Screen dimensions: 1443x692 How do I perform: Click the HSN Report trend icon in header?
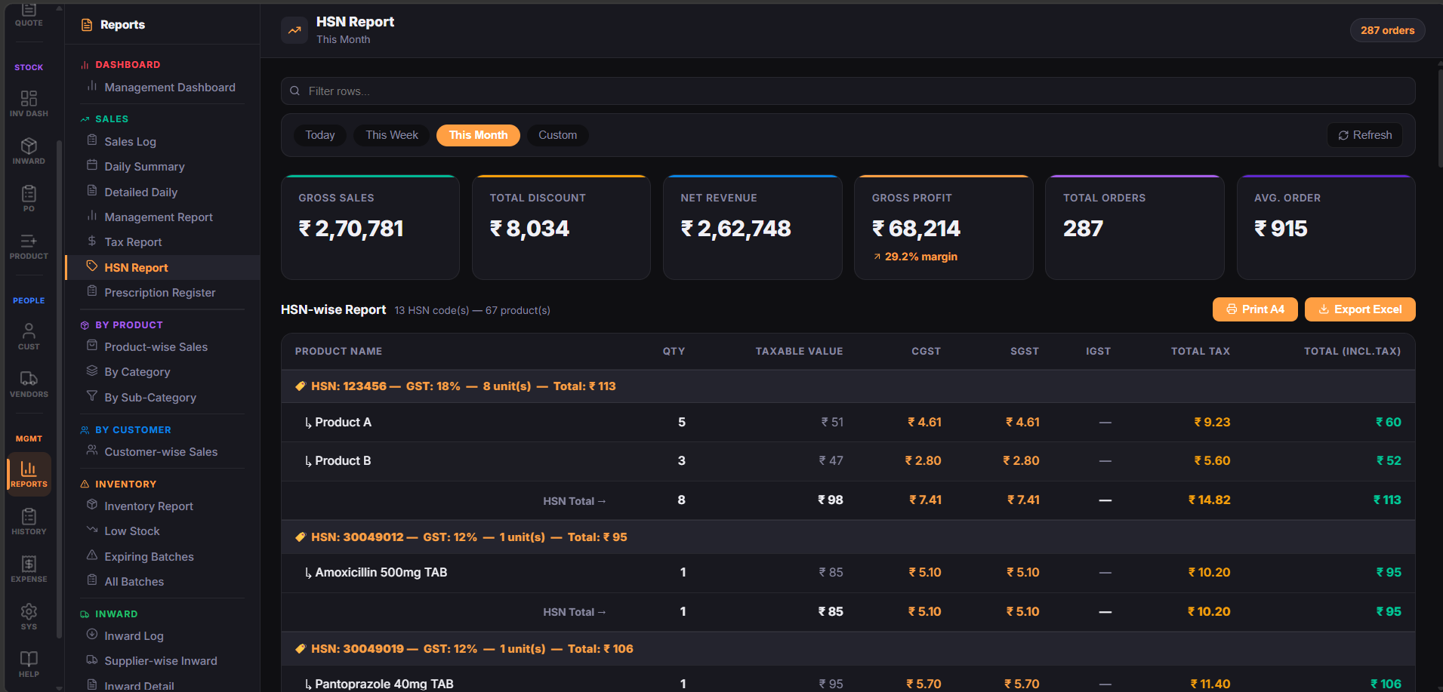click(x=294, y=30)
